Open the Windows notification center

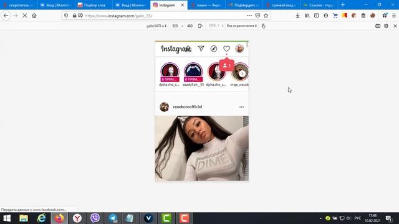(388, 218)
